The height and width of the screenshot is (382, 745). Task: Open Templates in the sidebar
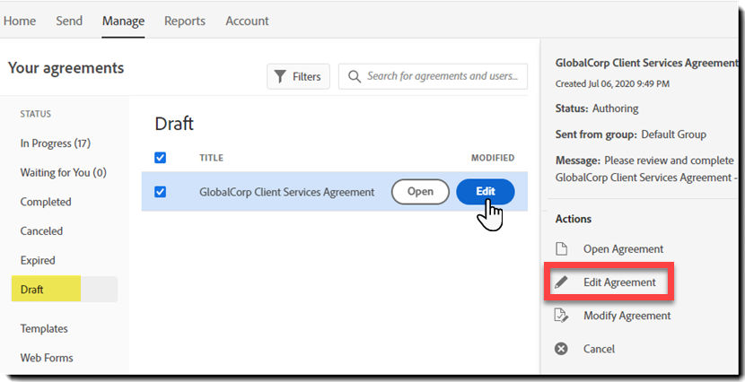(x=44, y=328)
